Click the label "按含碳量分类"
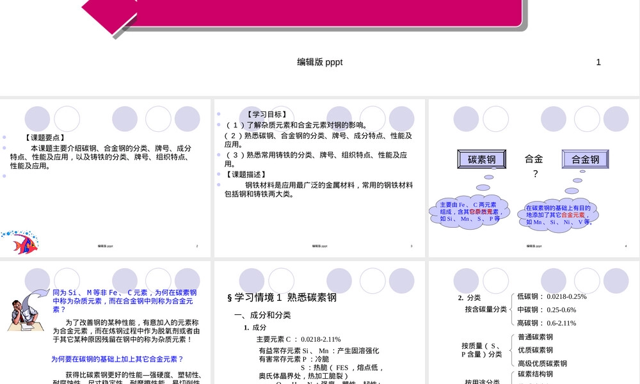Image resolution: width=640 pixels, height=384 pixels. [x=486, y=309]
